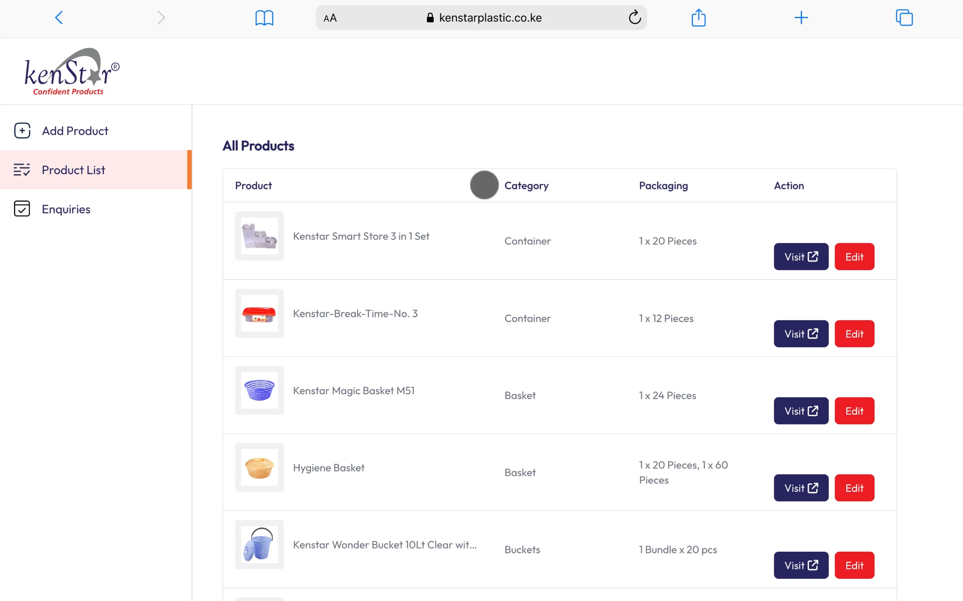Edit the Hygiene Basket product

(x=854, y=488)
